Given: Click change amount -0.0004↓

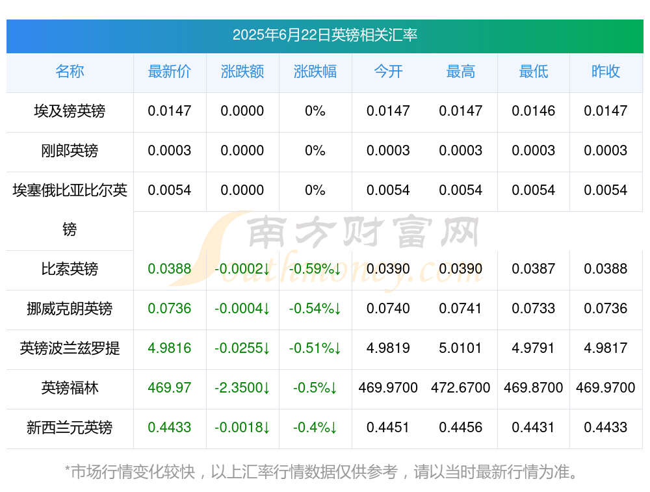Looking at the screenshot, I should [x=242, y=309].
